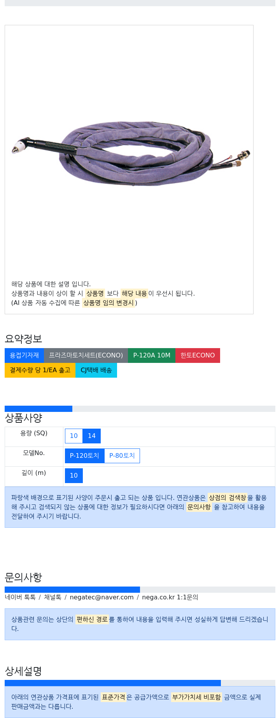The height and width of the screenshot is (718, 280).
Task: Open the 프라즈마토치세트(ECONO) tag
Action: (86, 355)
